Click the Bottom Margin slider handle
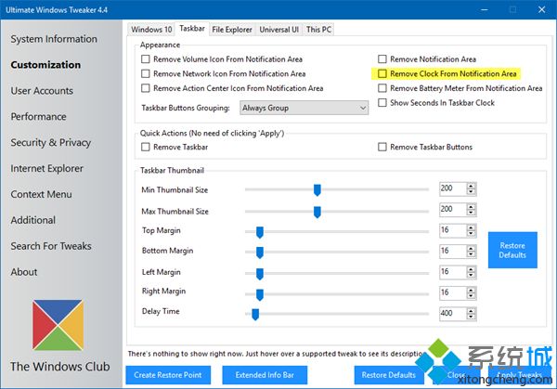557x389 pixels. click(x=260, y=253)
